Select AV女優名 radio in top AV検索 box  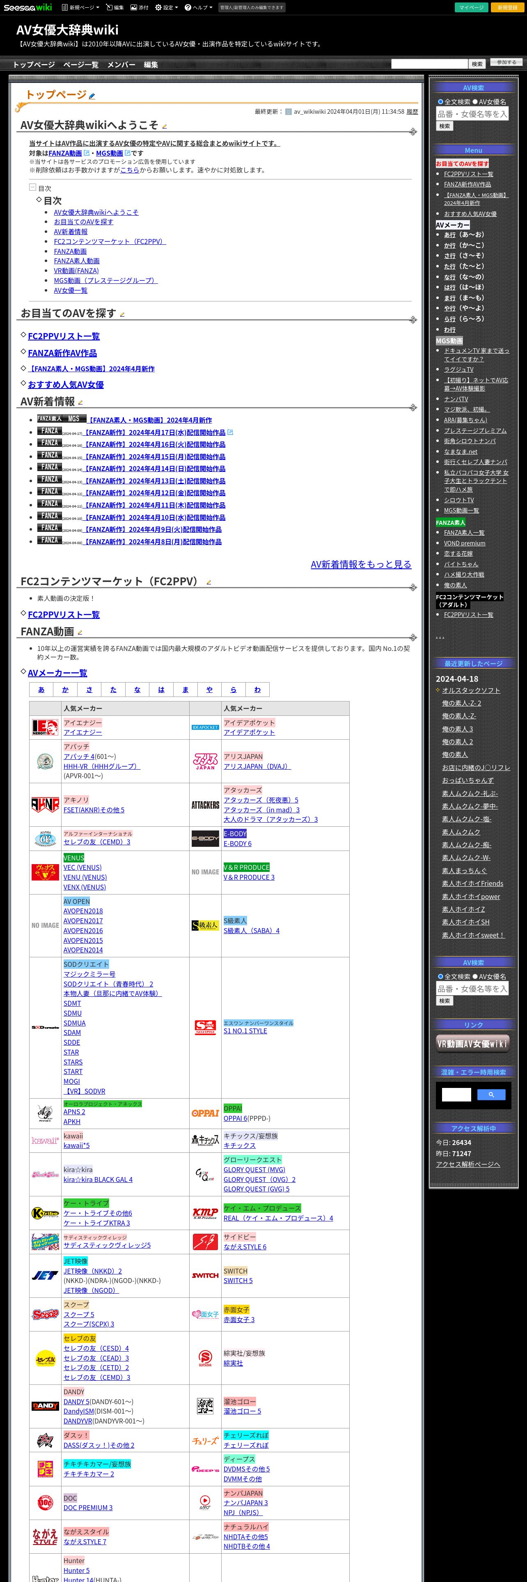click(475, 102)
